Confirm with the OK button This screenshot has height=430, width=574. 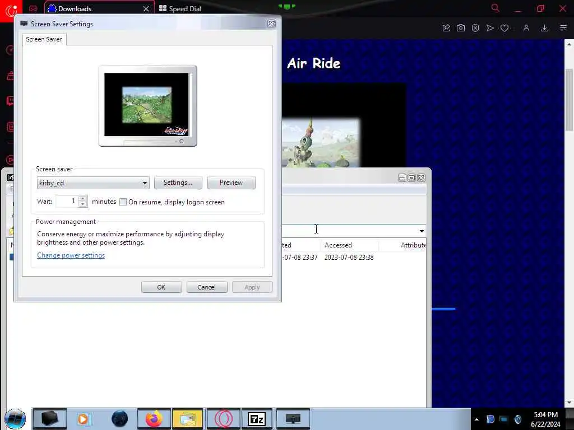point(161,287)
